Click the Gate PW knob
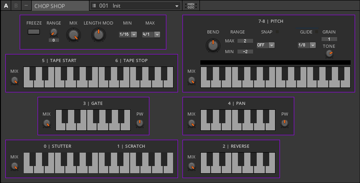The image size is (360, 183). point(140,124)
